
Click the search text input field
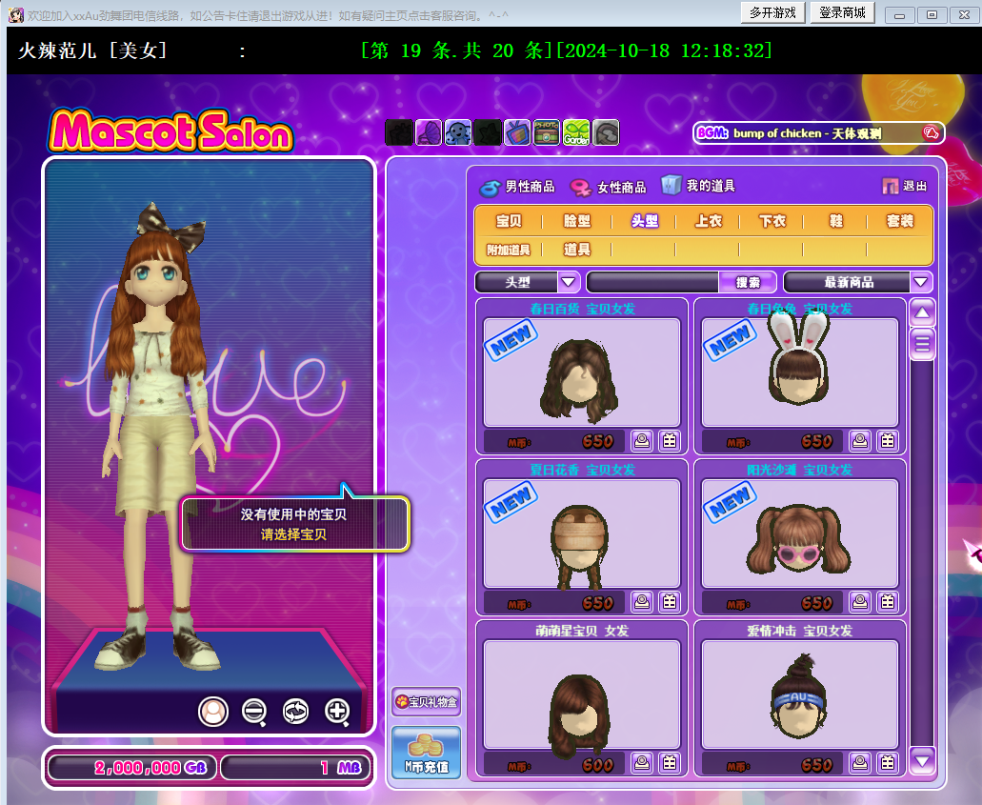click(652, 282)
